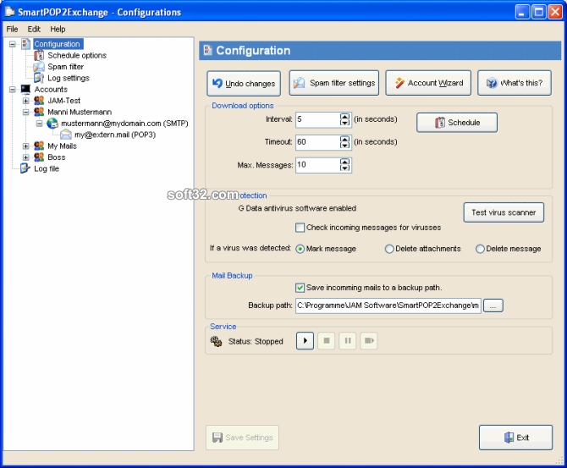Viewport: 567px width, 468px height.
Task: Click into the Interval input field
Action: pos(317,119)
